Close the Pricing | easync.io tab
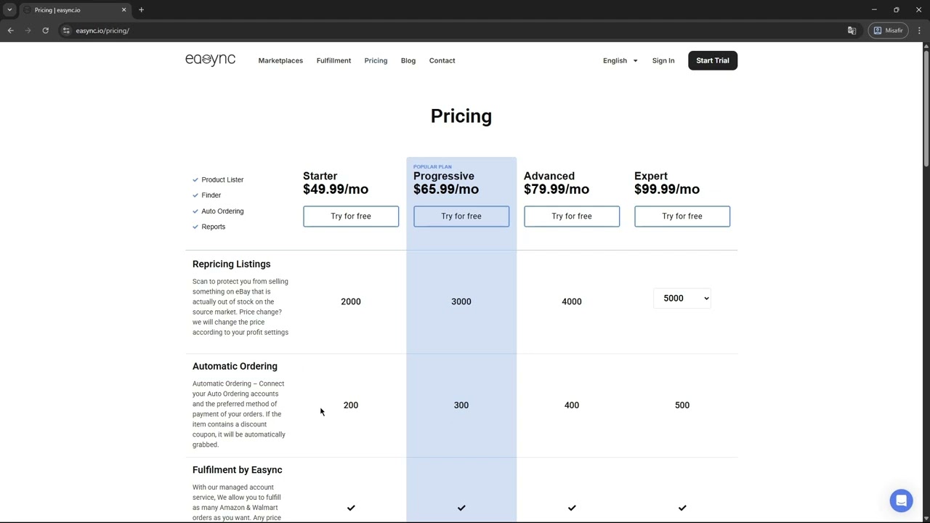 [124, 10]
